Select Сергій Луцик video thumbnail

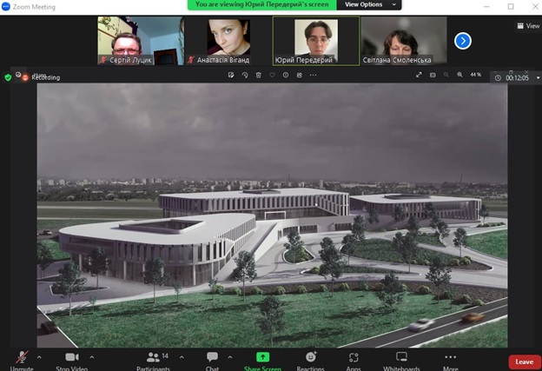[x=141, y=41]
